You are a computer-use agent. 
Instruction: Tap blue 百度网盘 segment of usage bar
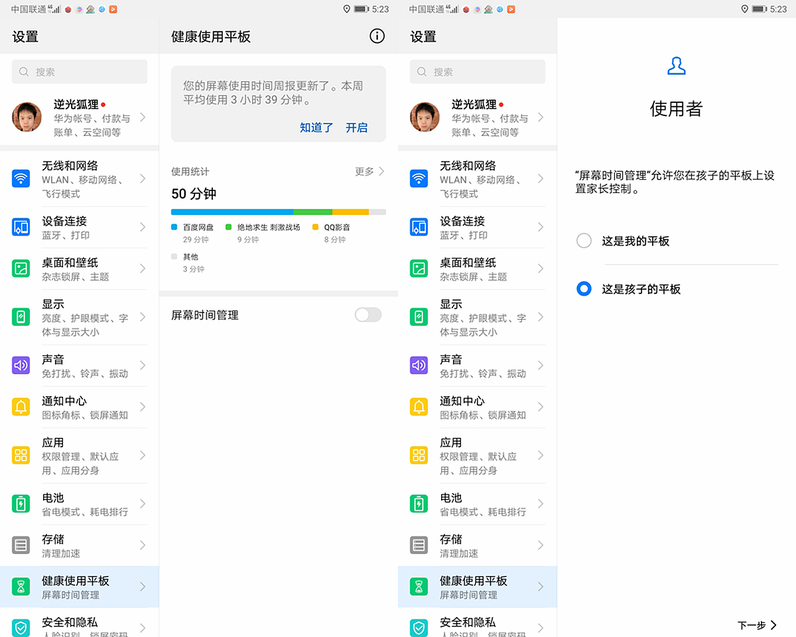point(232,212)
